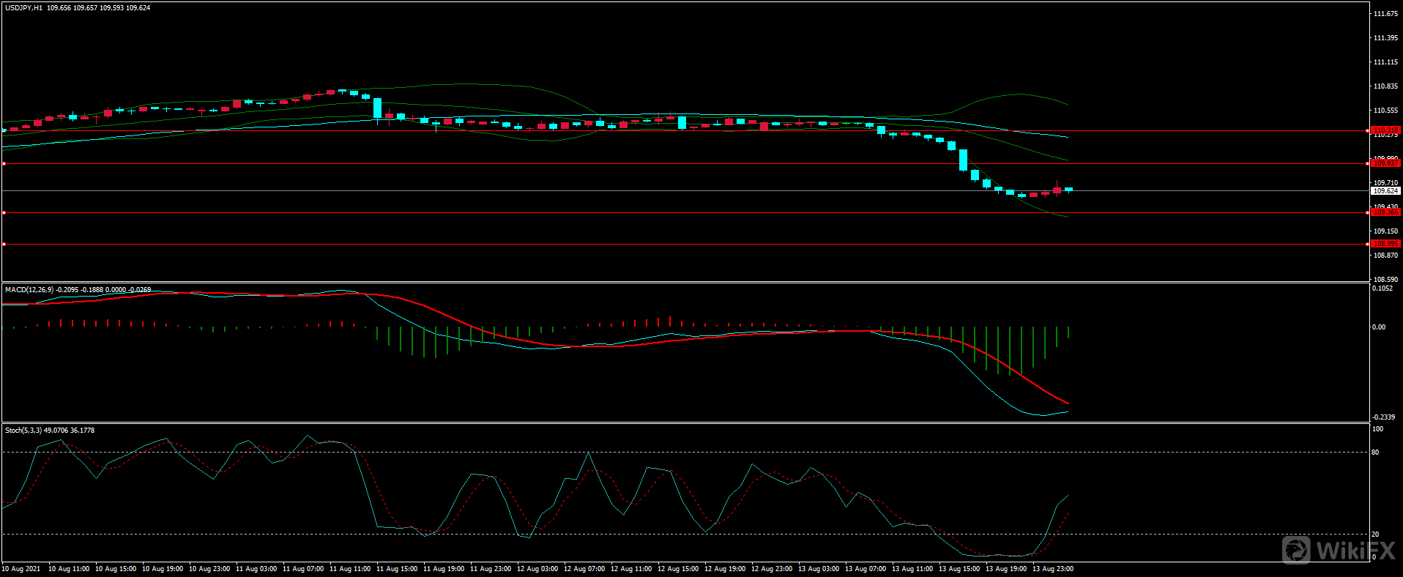This screenshot has height=577, width=1403.
Task: Click the 12 Aug 23:00 time label
Action: coord(771,569)
